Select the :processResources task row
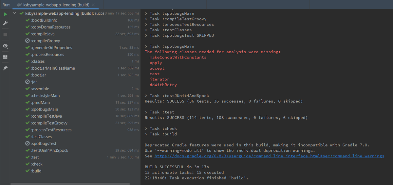Viewport: 393px width, 185px height. click(x=76, y=55)
